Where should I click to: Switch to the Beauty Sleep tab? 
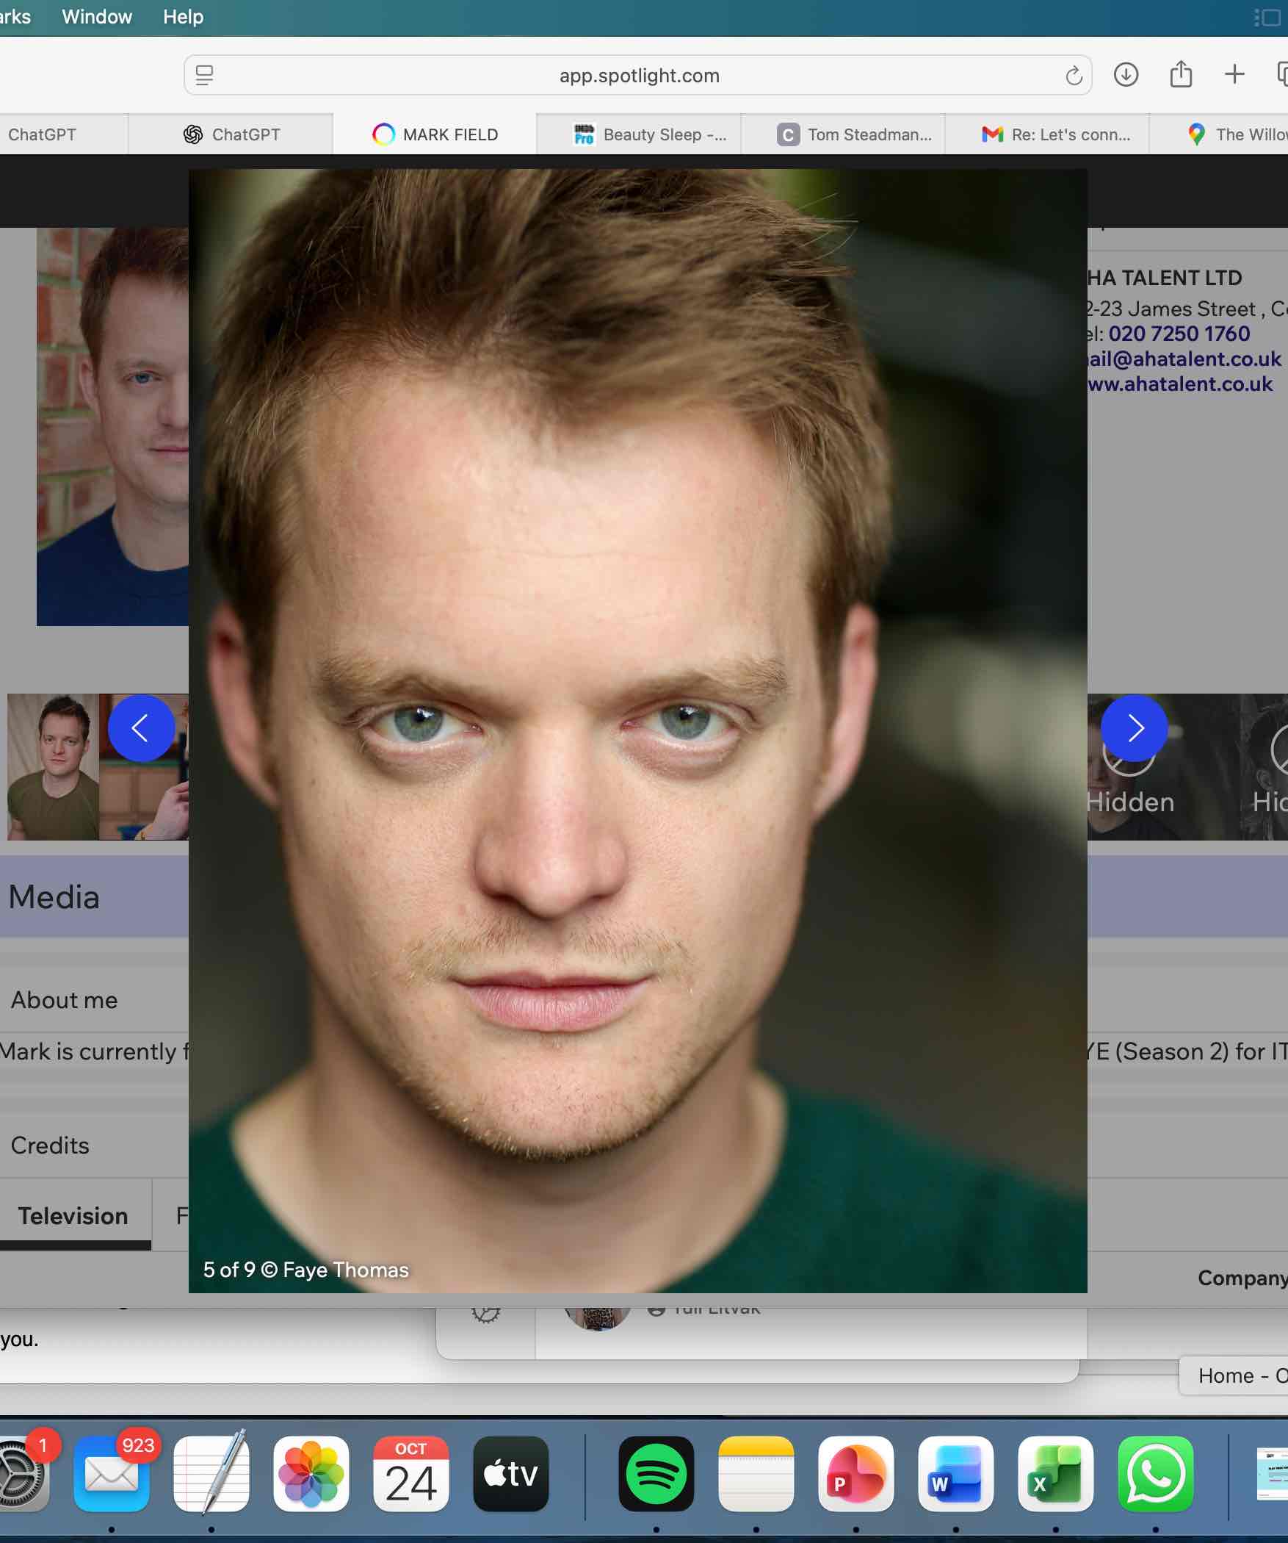(x=650, y=134)
